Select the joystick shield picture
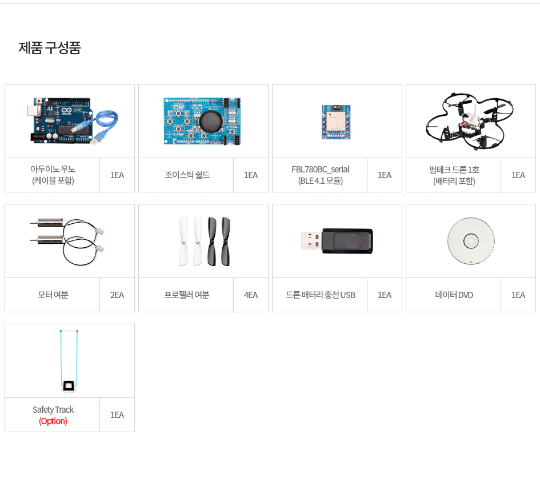Viewport: 540px width, 479px height. click(x=202, y=121)
